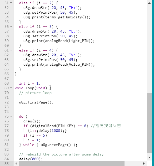Viewport: 154px width, 166px height.
Task: Click the horizontal scrollbar right arrow
Action: tap(144, 164)
